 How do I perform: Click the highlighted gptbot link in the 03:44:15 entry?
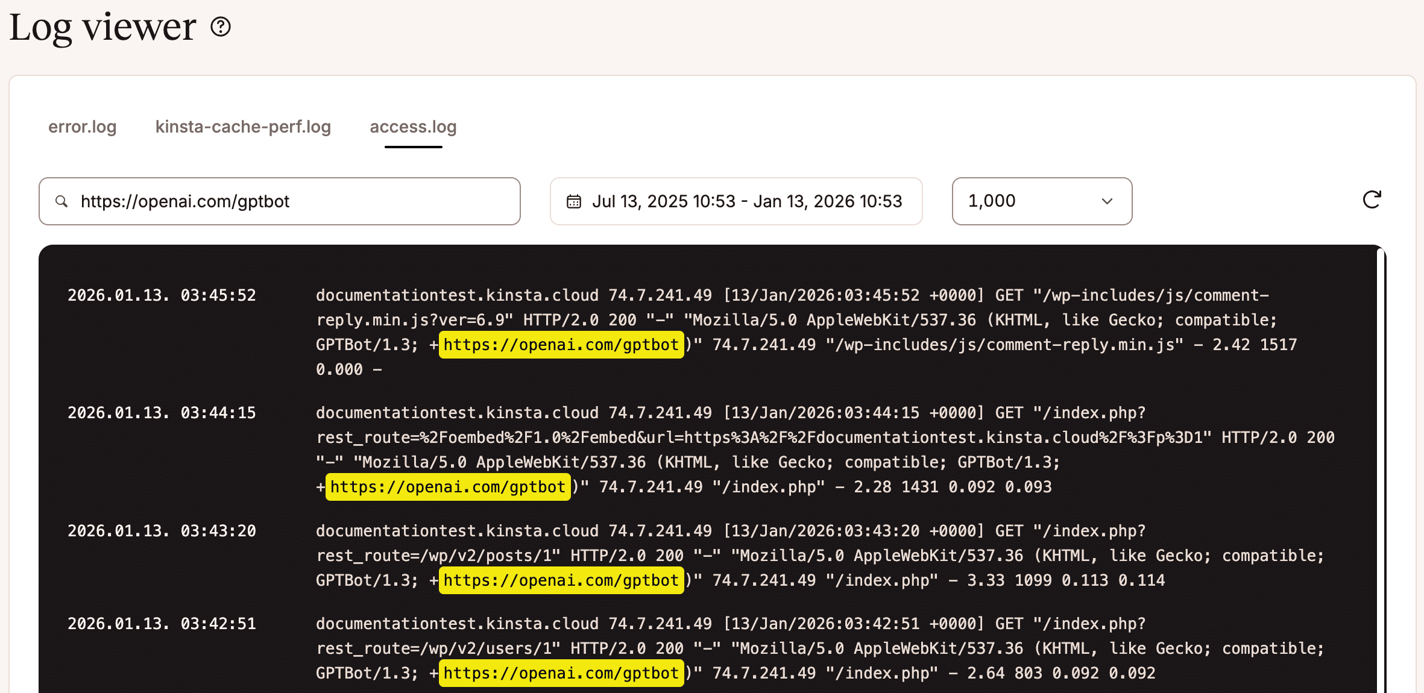tap(447, 486)
